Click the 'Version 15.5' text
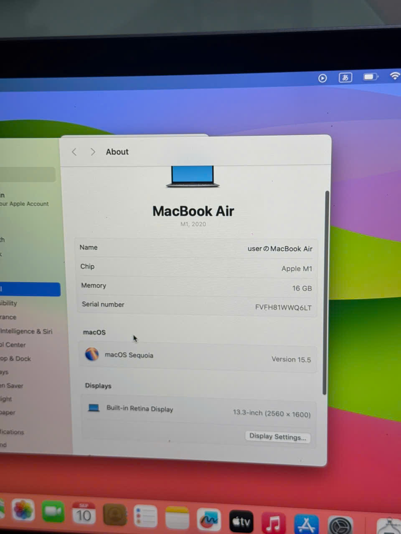Viewport: 401px width, 534px height. [x=291, y=359]
